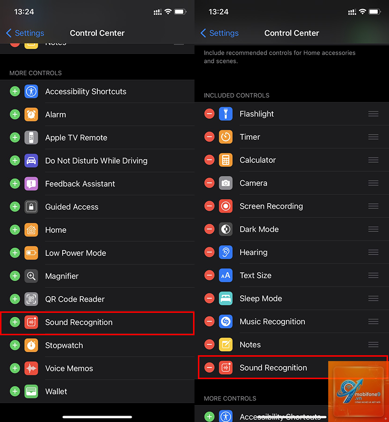The height and width of the screenshot is (422, 389).
Task: Tap the reorder handle on Timer row
Action: [x=373, y=137]
